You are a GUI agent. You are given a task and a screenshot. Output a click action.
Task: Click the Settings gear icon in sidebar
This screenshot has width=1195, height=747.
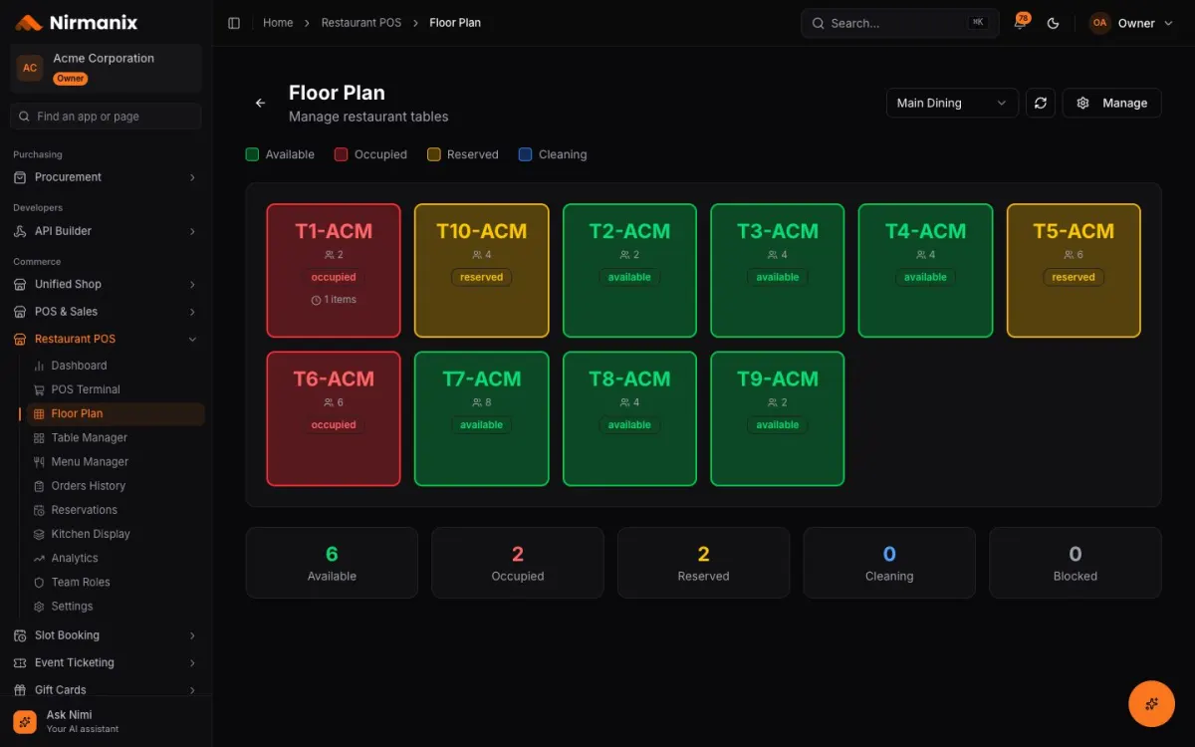tap(40, 607)
